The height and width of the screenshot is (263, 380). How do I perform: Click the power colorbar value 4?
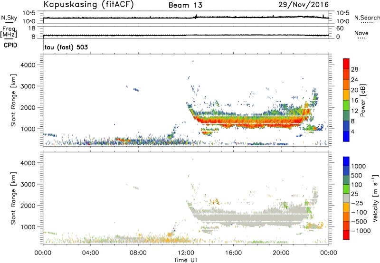(x=352, y=131)
